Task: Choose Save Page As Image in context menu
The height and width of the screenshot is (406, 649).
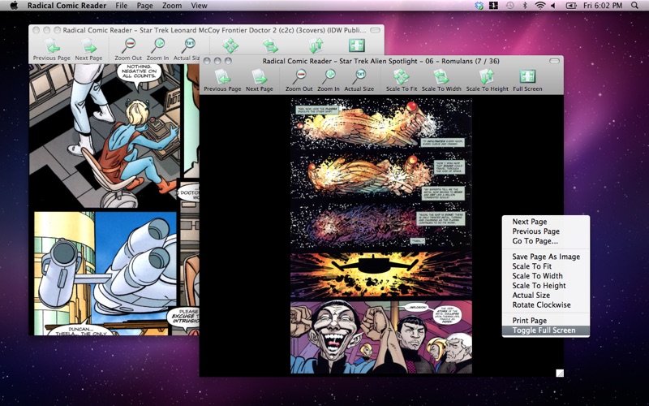Action: coord(546,257)
